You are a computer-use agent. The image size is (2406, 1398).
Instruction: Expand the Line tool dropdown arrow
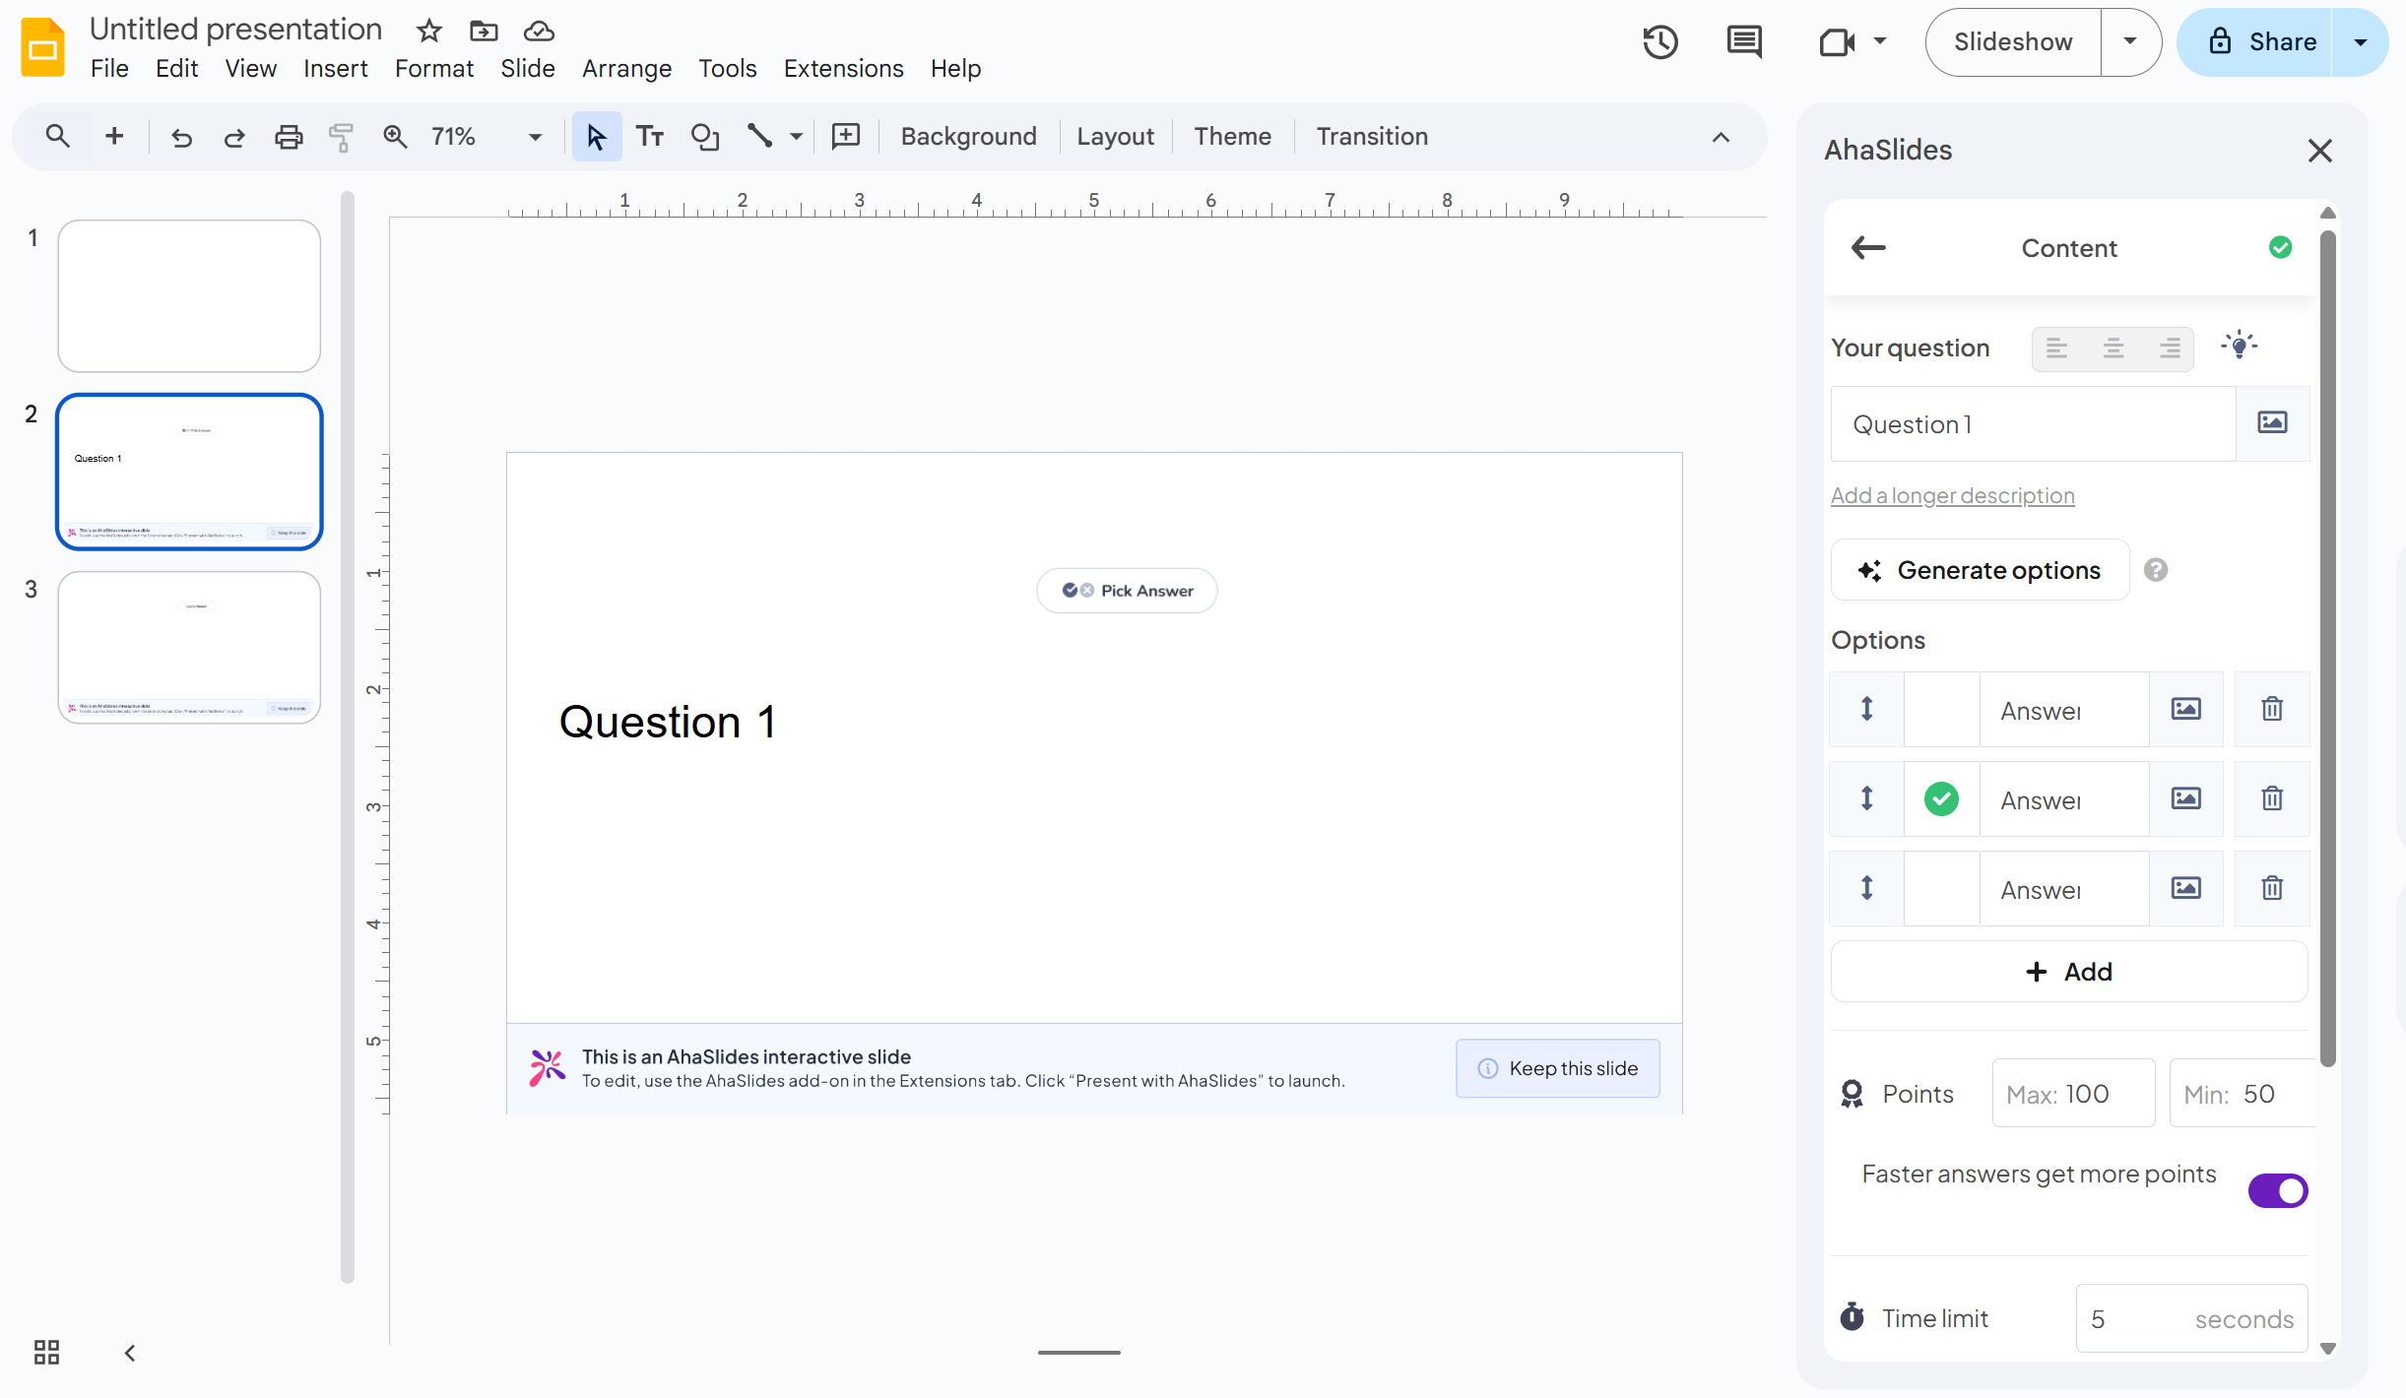tap(796, 137)
